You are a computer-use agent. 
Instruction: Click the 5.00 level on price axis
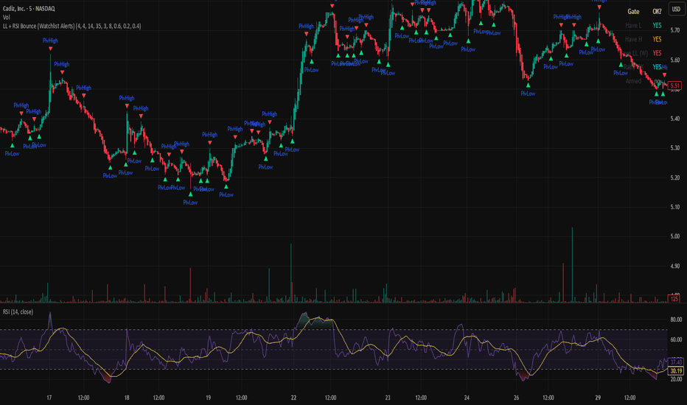coord(675,236)
